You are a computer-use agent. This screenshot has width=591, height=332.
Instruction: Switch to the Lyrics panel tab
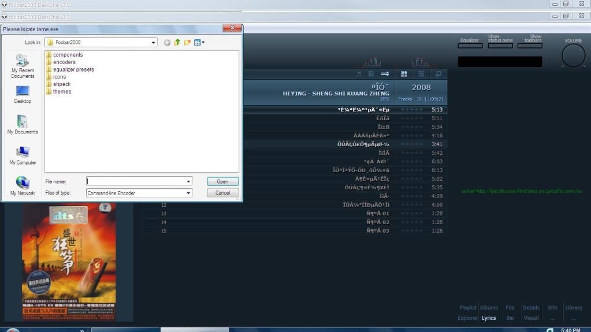pyautogui.click(x=489, y=318)
